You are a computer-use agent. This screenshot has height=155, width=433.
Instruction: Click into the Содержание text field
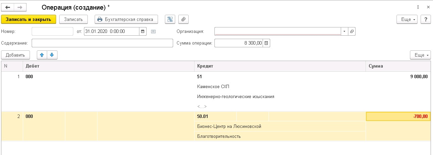point(102,43)
